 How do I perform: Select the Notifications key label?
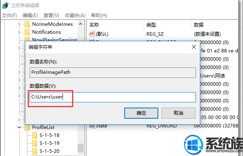(46, 32)
